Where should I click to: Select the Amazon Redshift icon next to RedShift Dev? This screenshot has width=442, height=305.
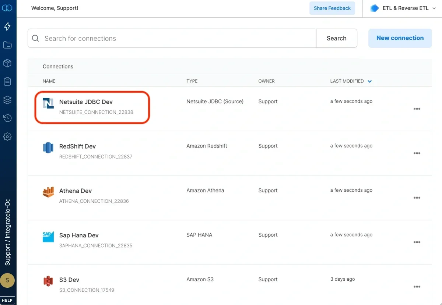click(48, 148)
